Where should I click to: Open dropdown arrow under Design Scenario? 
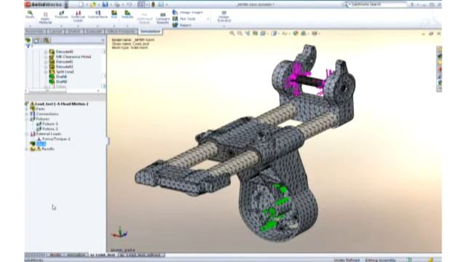[x=224, y=26]
